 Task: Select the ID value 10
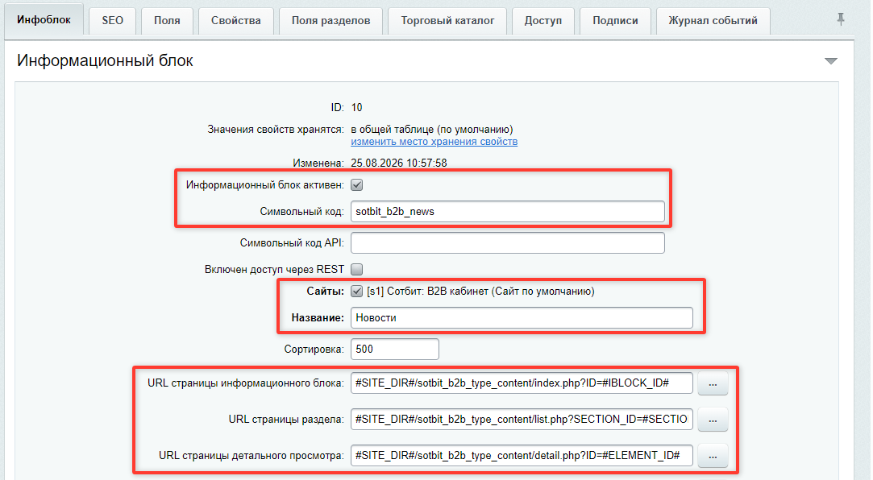[357, 107]
